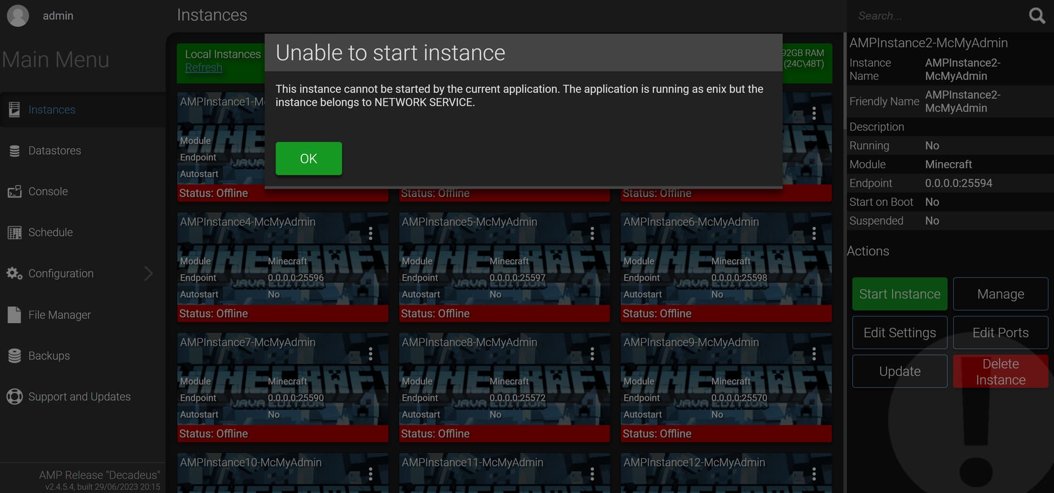Image resolution: width=1054 pixels, height=493 pixels.
Task: Open the three-dot menu on AMPInstance5-McMyAdmin
Action: coord(592,233)
